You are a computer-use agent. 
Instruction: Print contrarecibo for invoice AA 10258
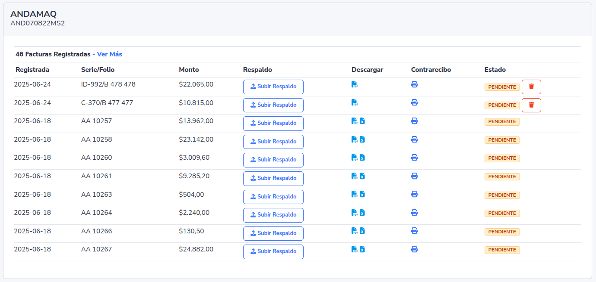[x=414, y=139]
